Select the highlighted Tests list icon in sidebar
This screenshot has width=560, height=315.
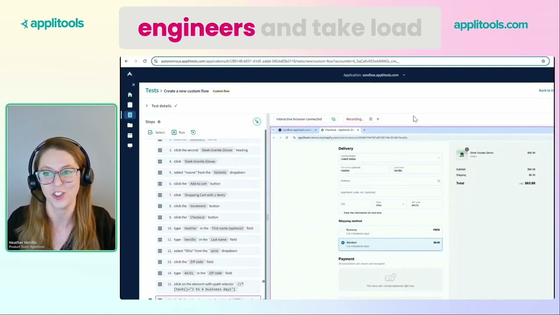point(130,115)
